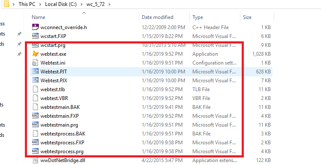This screenshot has width=321, height=165.
Task: Expand the chevron after wc_5_72
Action: (110, 4)
